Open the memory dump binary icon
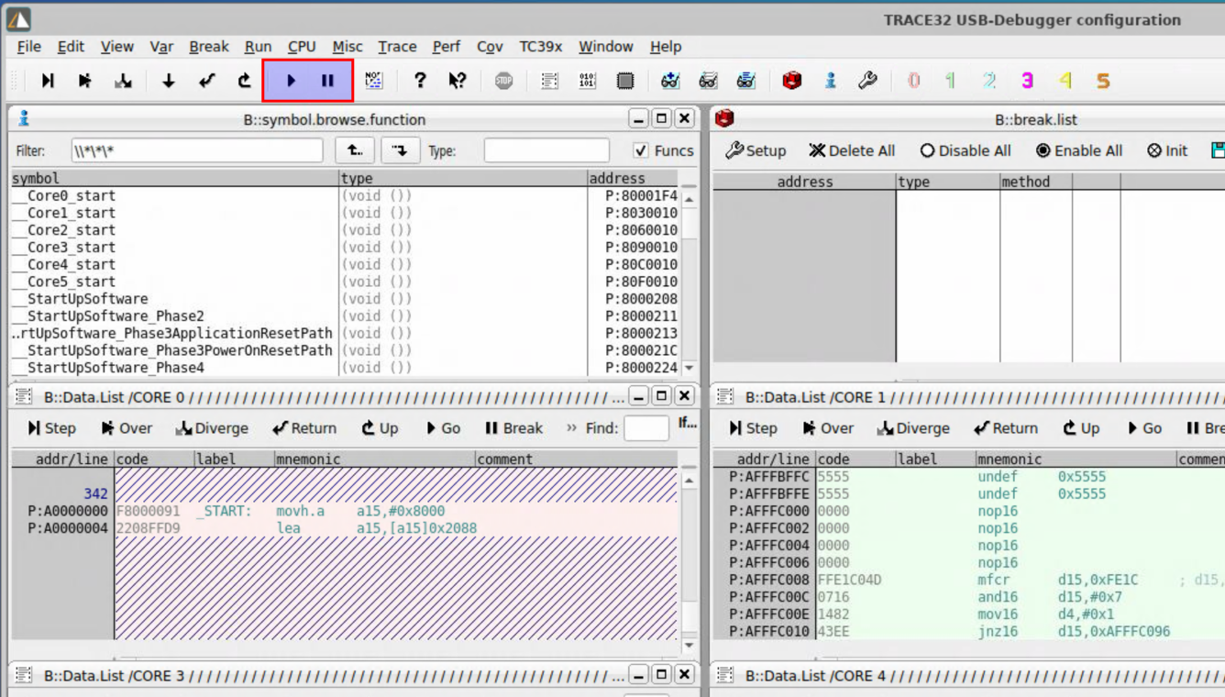Image resolution: width=1225 pixels, height=697 pixels. (x=588, y=81)
